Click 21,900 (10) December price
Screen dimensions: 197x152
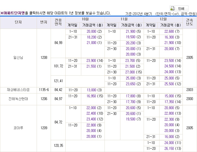point(173,43)
